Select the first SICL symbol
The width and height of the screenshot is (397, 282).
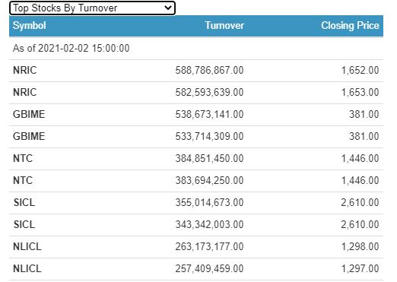tap(24, 202)
